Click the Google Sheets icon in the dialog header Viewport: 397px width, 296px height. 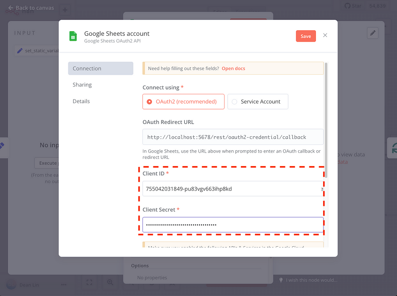73,36
